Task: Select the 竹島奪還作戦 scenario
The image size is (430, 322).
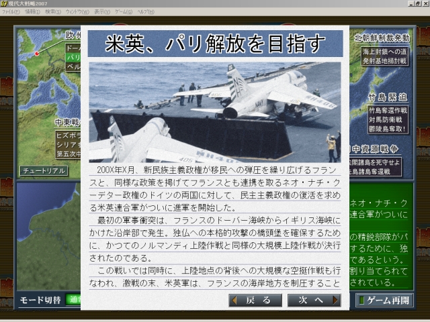Action: point(388,110)
